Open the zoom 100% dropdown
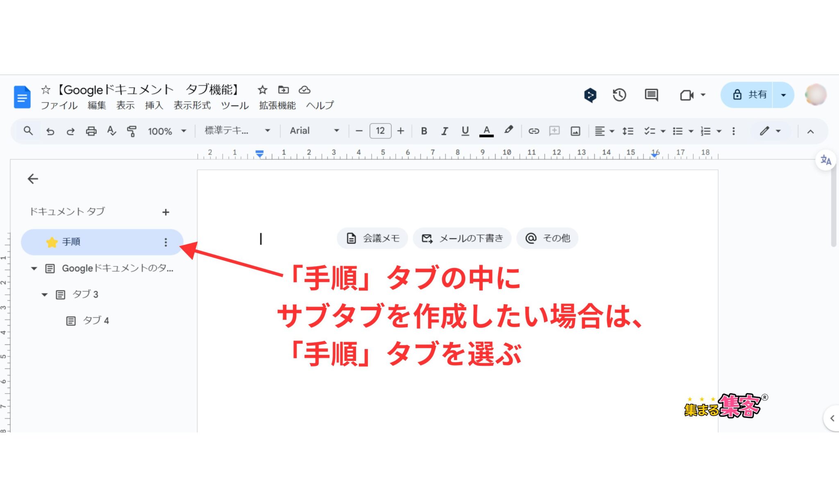 click(167, 131)
